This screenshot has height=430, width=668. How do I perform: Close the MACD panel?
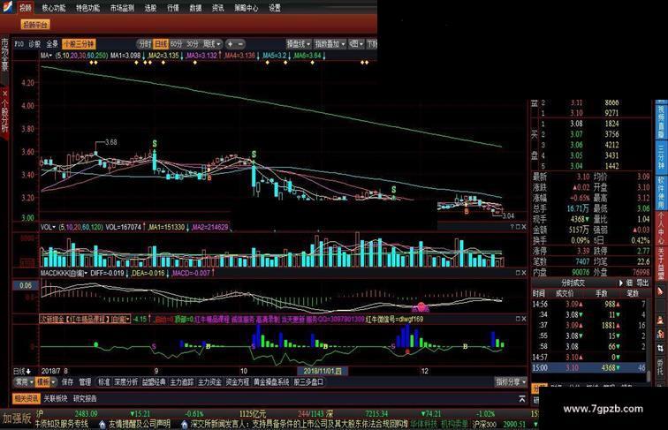point(524,273)
